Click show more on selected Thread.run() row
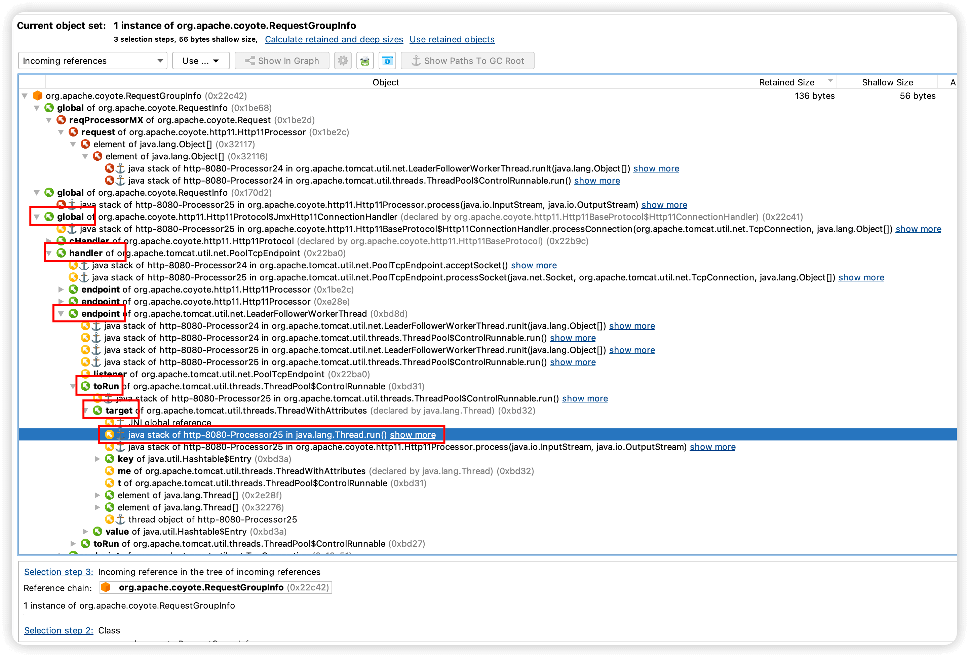The width and height of the screenshot is (969, 657). coord(413,435)
